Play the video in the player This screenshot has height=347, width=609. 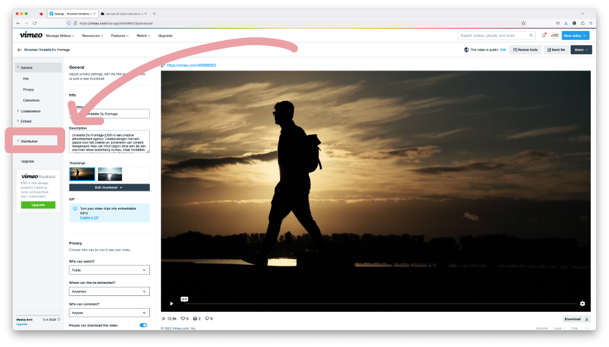[171, 304]
